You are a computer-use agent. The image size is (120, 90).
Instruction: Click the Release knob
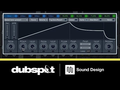[x=109, y=46]
